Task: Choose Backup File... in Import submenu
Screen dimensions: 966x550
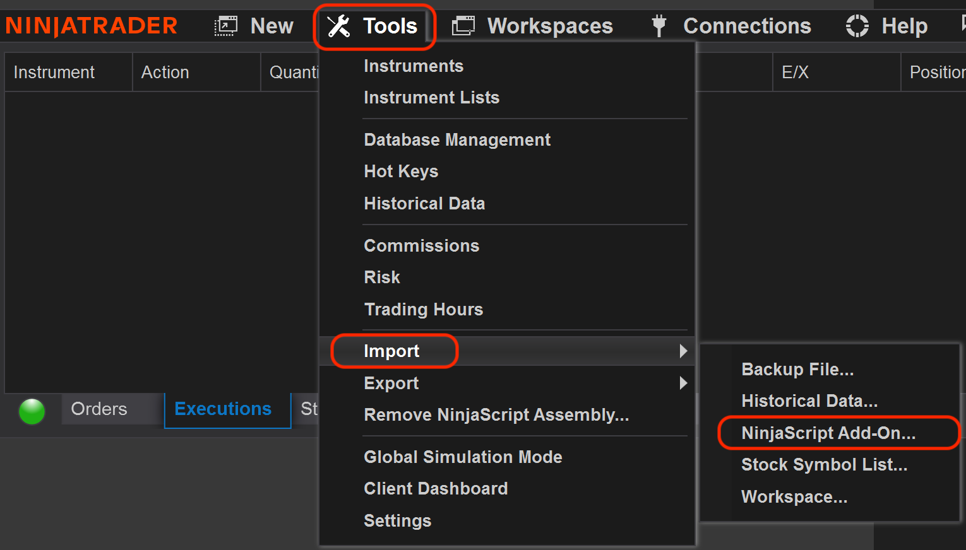Action: coord(797,369)
